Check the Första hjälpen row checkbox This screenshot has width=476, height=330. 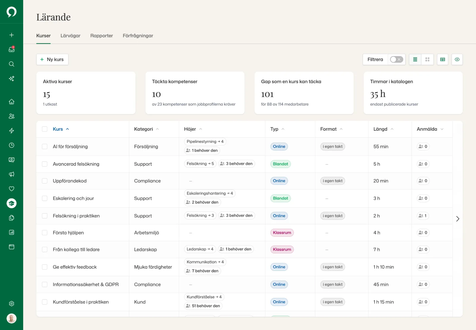pyautogui.click(x=45, y=233)
